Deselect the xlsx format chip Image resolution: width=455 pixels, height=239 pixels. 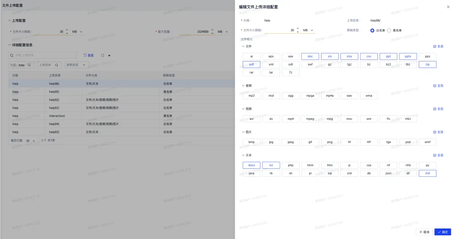coord(349,56)
